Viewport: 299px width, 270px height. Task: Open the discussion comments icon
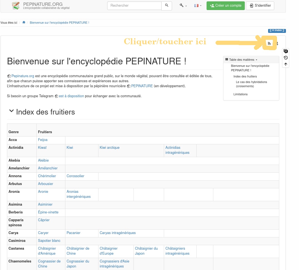pos(286,51)
